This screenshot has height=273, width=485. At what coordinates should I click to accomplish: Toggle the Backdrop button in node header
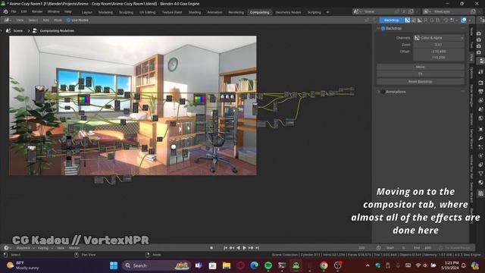pyautogui.click(x=391, y=20)
